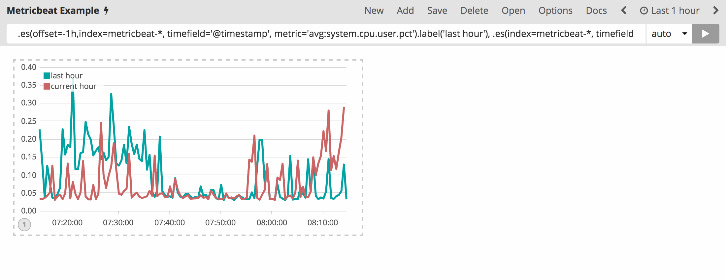Open a saved Timelion sheet
The image size is (726, 280).
point(513,11)
